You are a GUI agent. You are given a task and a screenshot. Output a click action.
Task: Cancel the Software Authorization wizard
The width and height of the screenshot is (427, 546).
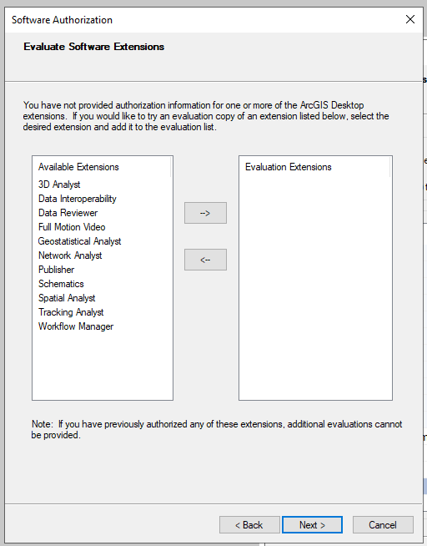(x=383, y=525)
